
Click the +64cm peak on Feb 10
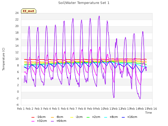[99, 16]
